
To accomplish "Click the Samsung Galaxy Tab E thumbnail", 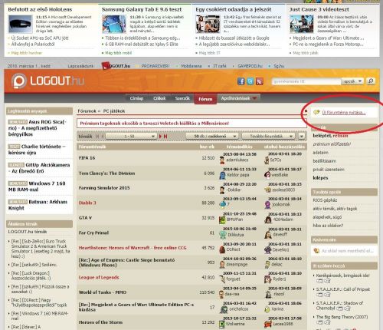I will point(114,24).
